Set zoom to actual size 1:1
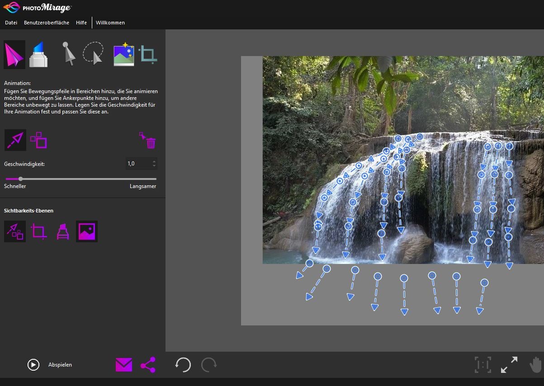Screen dimensions: 544x386 [x=483, y=365]
